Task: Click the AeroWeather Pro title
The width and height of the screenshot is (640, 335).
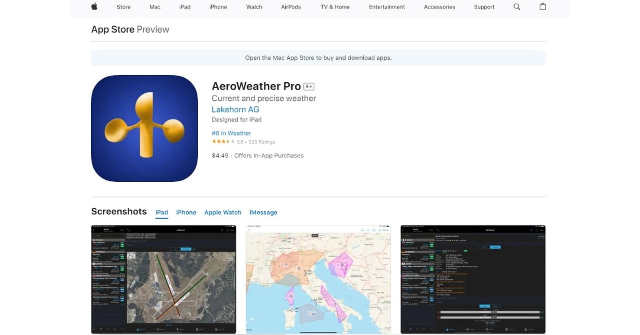Action: pyautogui.click(x=256, y=86)
